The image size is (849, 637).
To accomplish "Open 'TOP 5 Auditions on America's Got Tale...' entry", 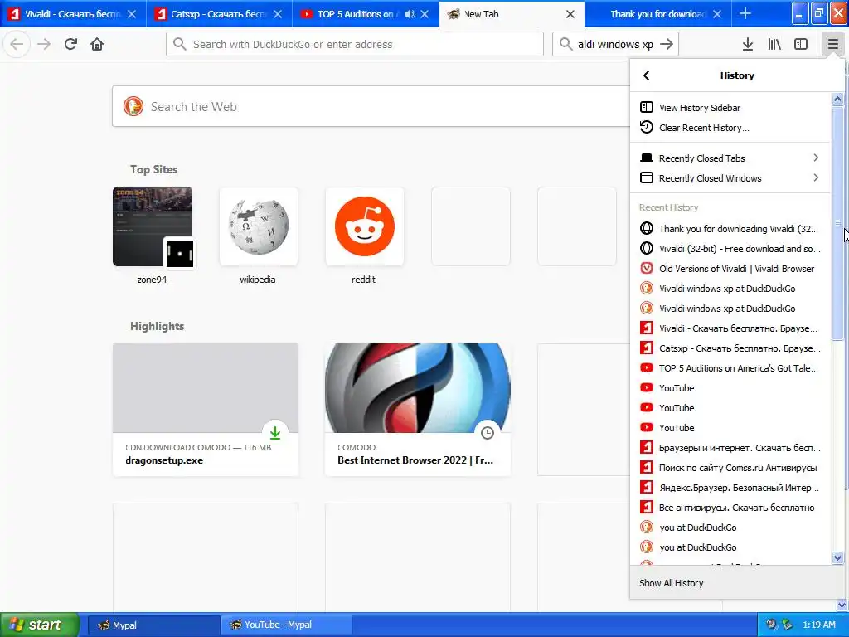I will [730, 368].
